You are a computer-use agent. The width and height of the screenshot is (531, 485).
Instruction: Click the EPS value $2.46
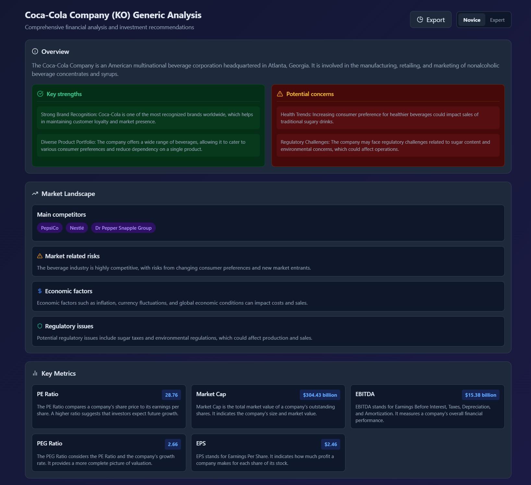click(x=331, y=444)
